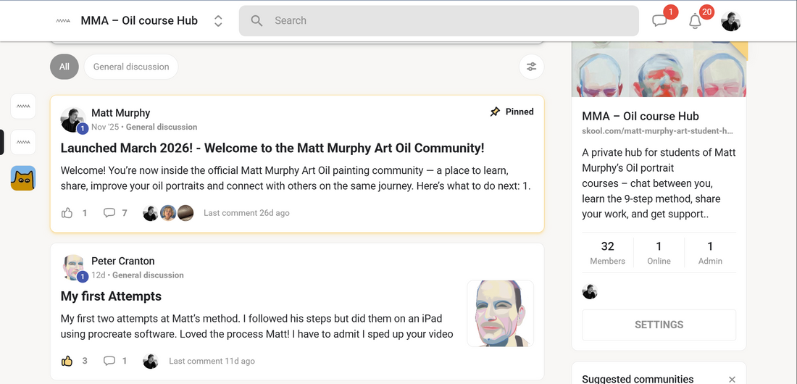Image resolution: width=797 pixels, height=384 pixels.
Task: Open the yellow cat community icon in sidebar
Action: pyautogui.click(x=23, y=178)
